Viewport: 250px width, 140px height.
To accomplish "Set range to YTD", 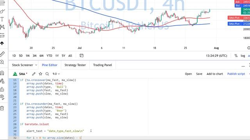I will (x=49, y=56).
